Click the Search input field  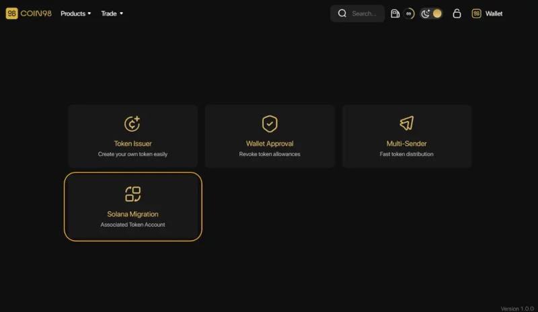coord(357,13)
